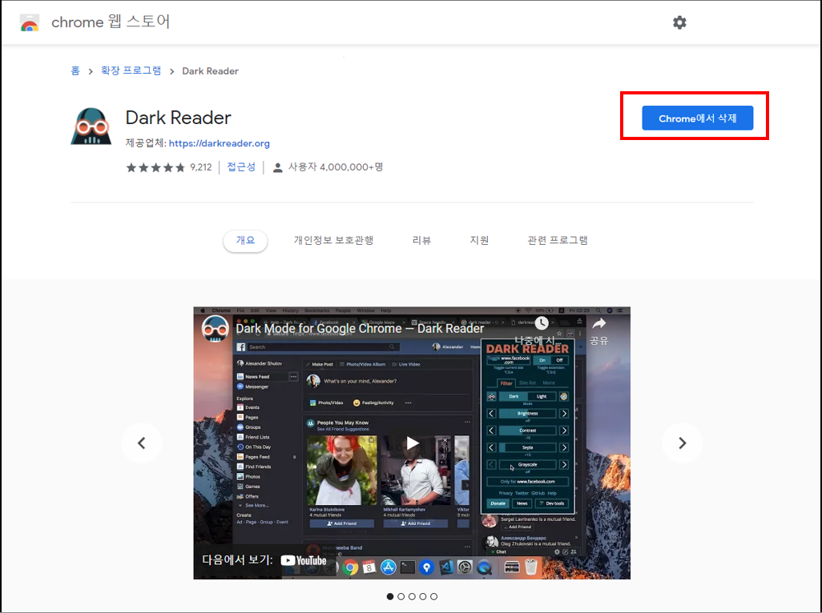Click the Chrome Web Store rainbow logo
The image size is (822, 613).
click(x=30, y=22)
